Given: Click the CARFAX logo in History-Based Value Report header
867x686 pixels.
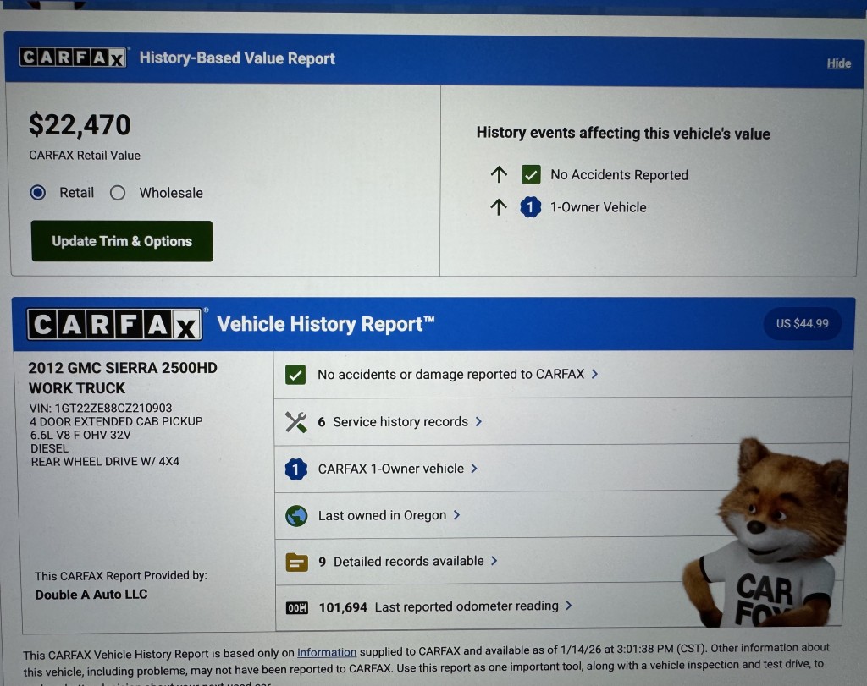Looking at the screenshot, I should [x=73, y=58].
